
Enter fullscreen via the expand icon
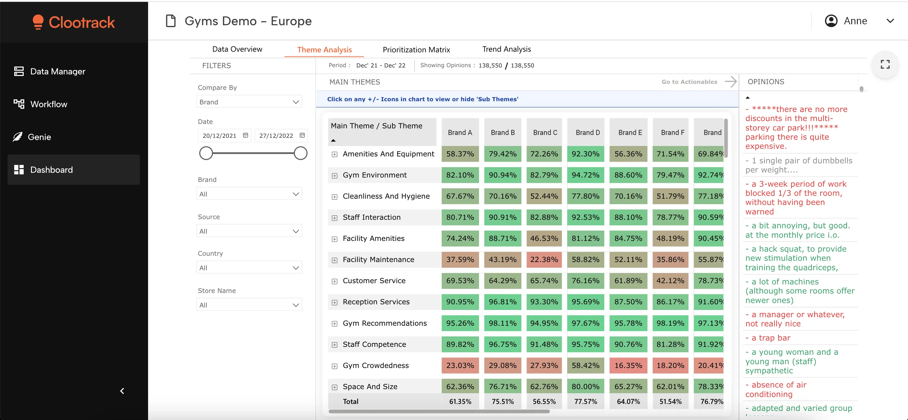(x=885, y=64)
